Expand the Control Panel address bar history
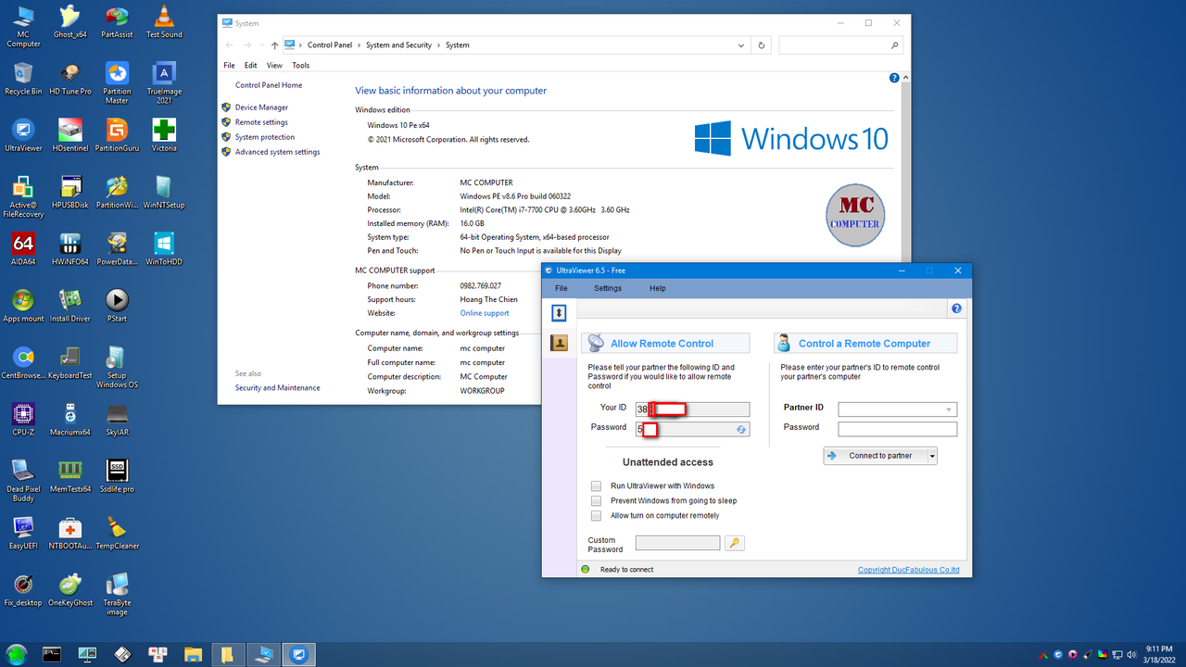Screen dimensions: 1186x667 [741, 44]
